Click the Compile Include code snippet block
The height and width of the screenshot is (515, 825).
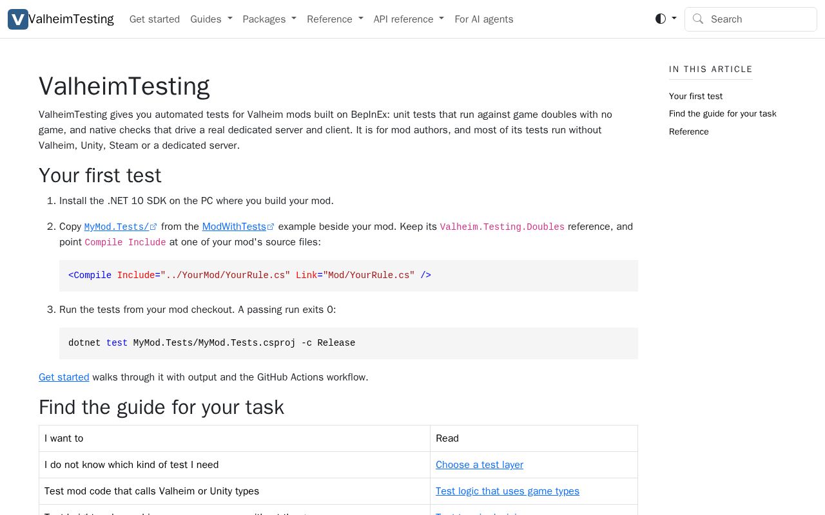(x=349, y=276)
